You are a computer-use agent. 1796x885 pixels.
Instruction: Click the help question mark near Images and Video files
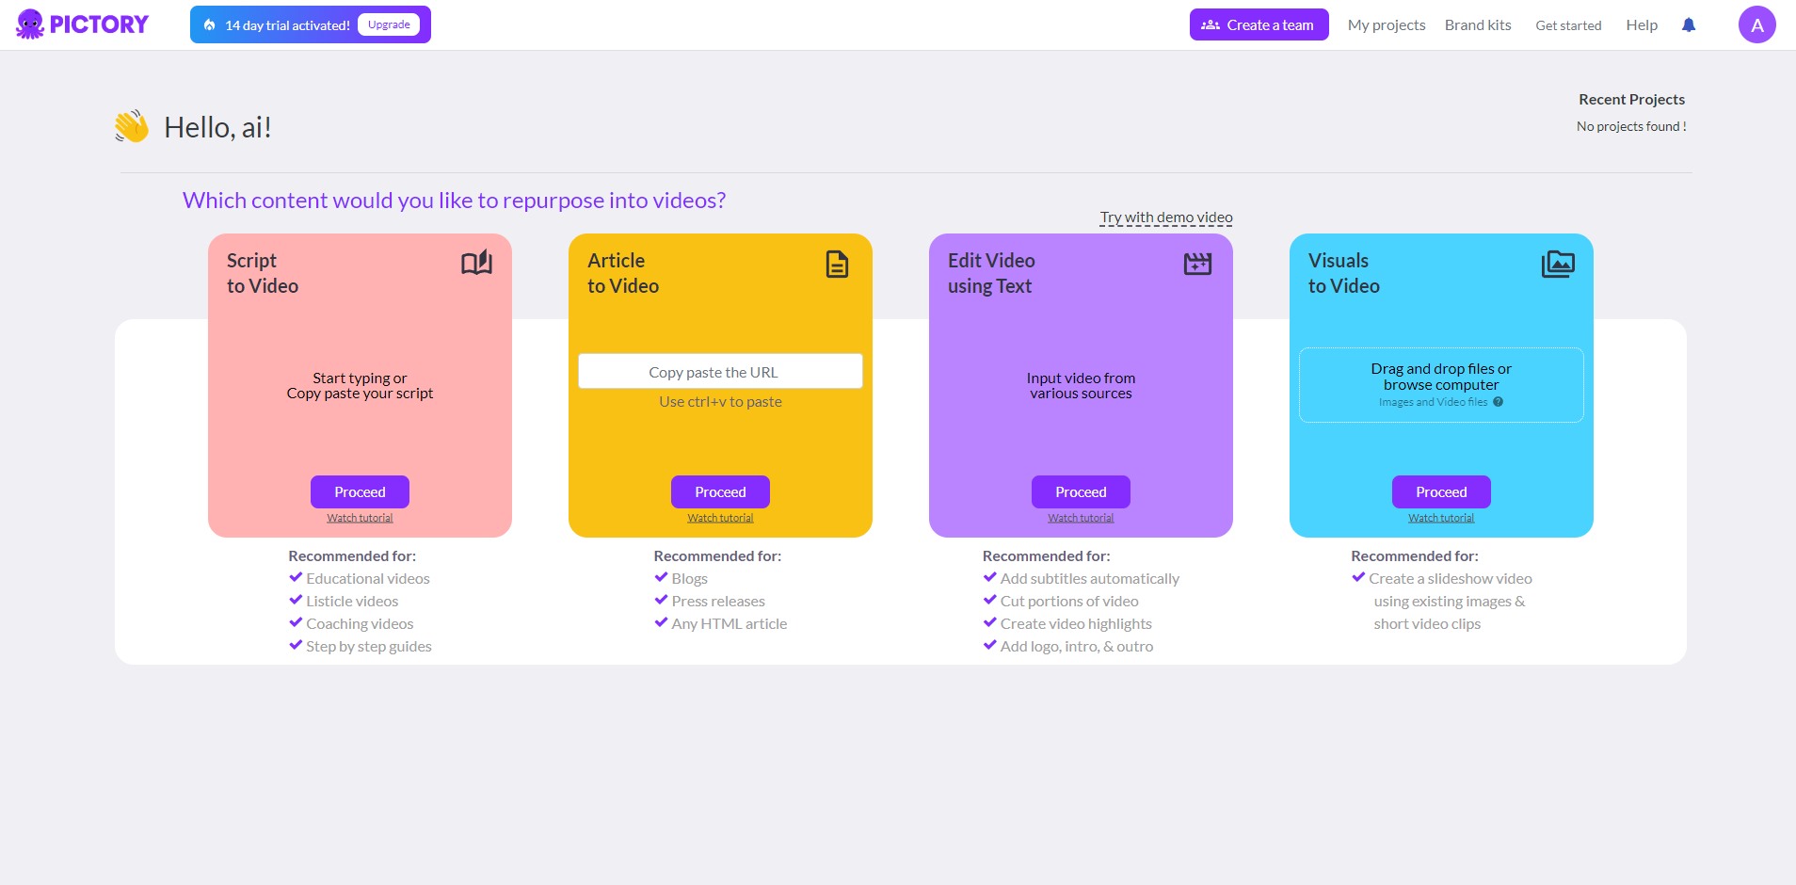1498,402
